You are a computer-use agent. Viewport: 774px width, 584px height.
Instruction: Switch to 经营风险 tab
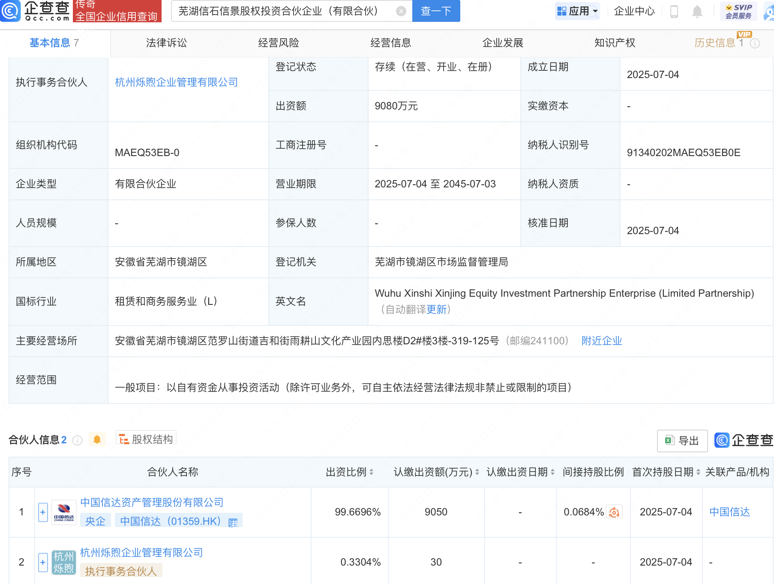[279, 43]
